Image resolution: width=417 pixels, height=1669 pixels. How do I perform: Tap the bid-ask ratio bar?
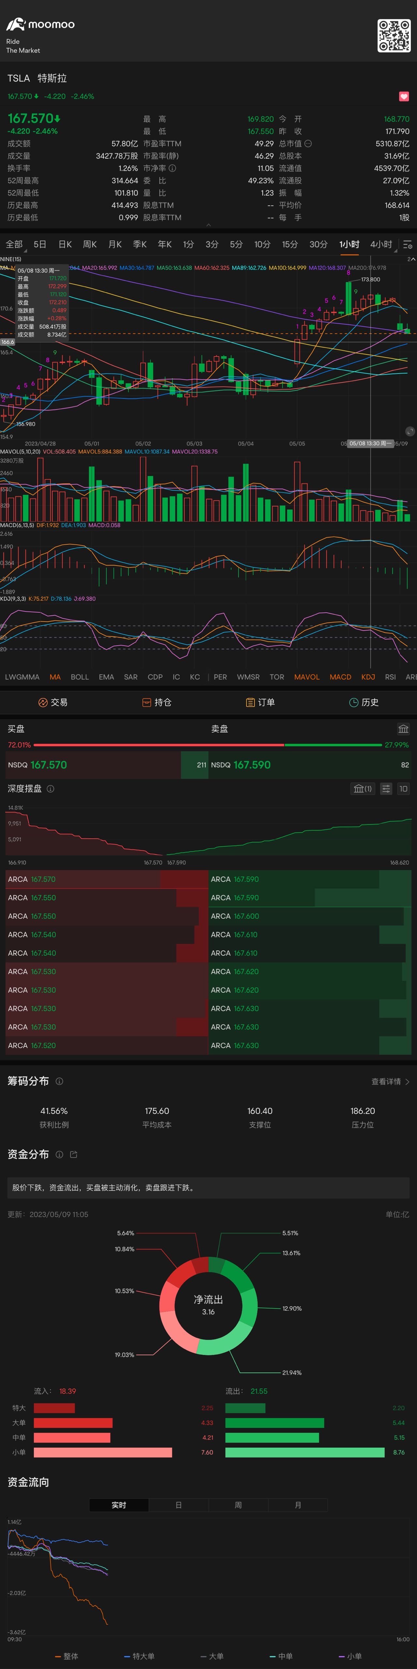pos(208,745)
